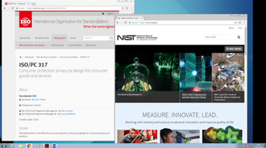
Task: Expand the Who develops standards dropdown
Action: (33, 45)
